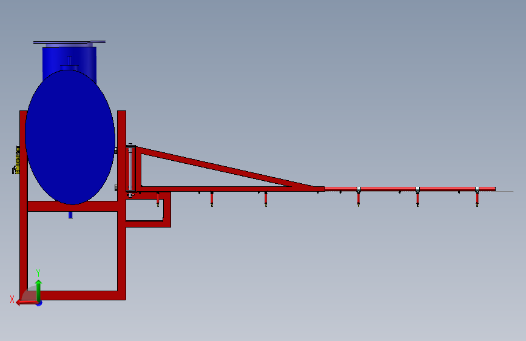Select the thin red boom extension pipe
Screen dimensions: 526x341
point(410,189)
